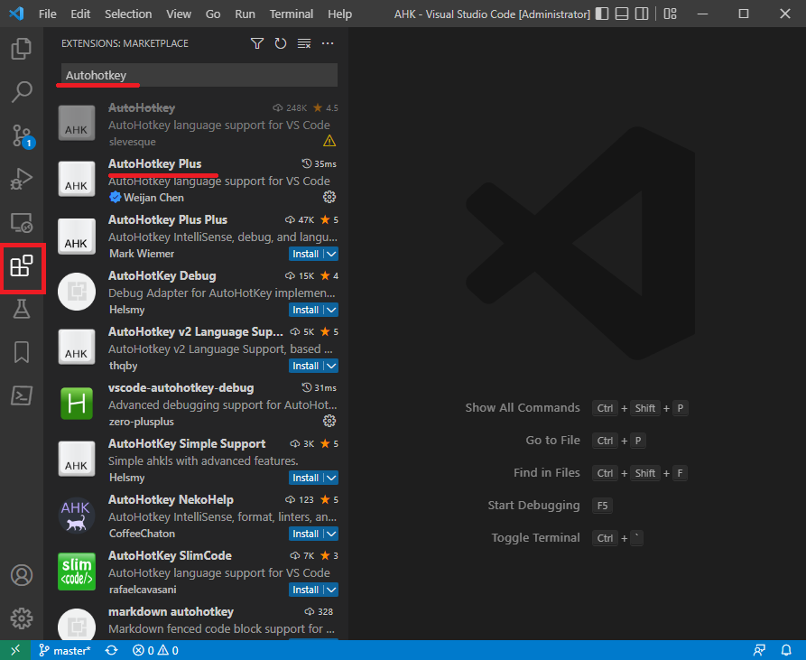
Task: Click the Autohotkey search field
Action: click(199, 75)
